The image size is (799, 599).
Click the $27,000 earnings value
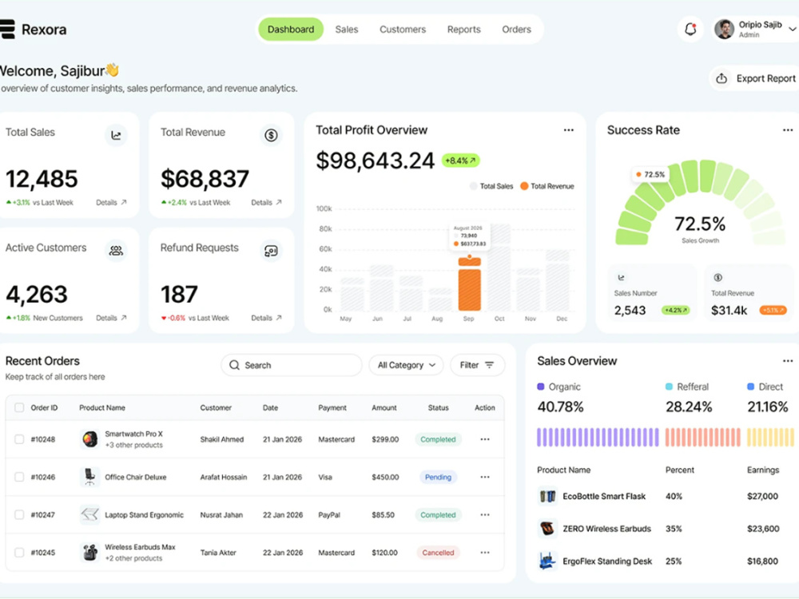click(762, 496)
